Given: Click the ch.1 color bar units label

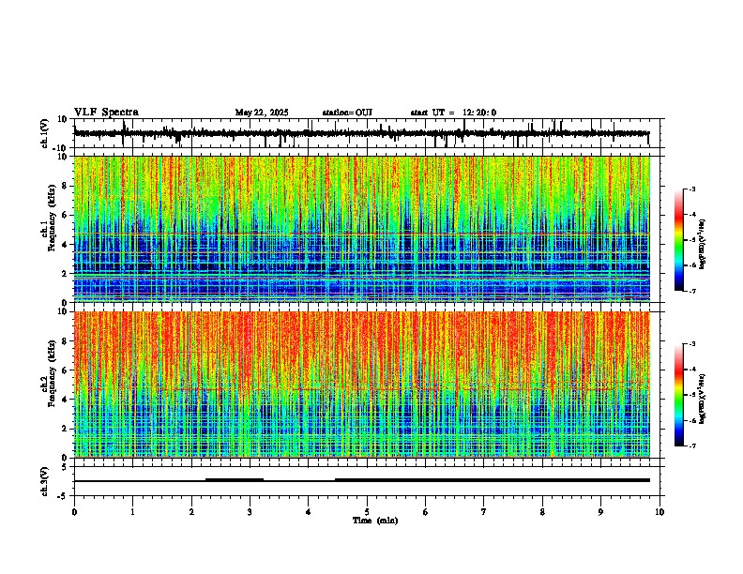Looking at the screenshot, I should coord(702,245).
